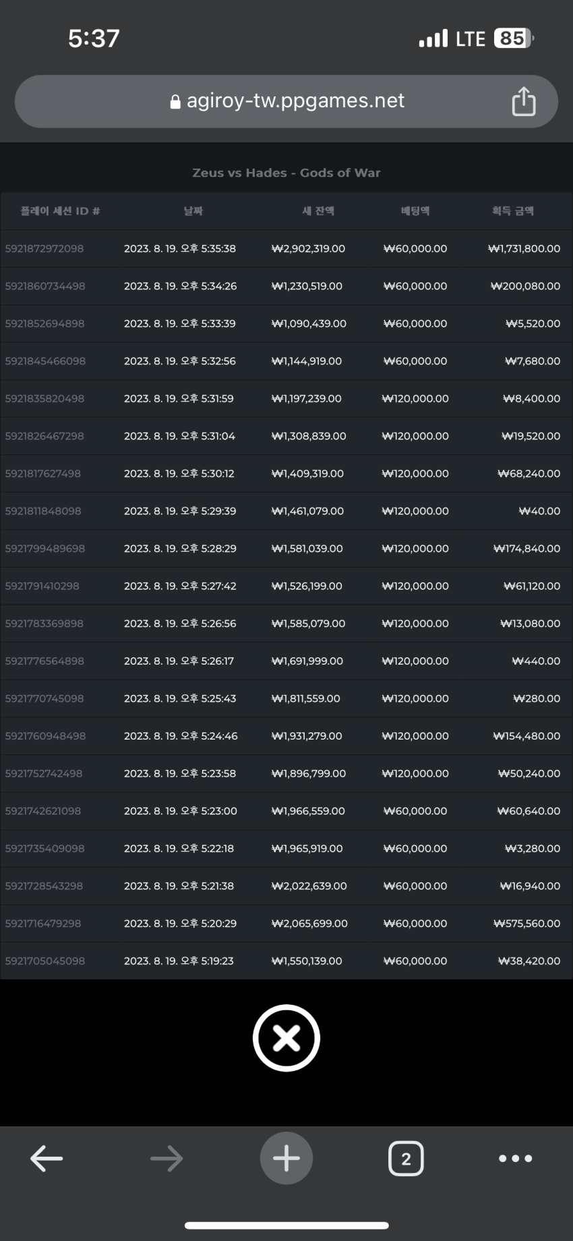Tap the agiroy-tw.ppgames.net address field
The width and height of the screenshot is (573, 1241).
click(286, 101)
